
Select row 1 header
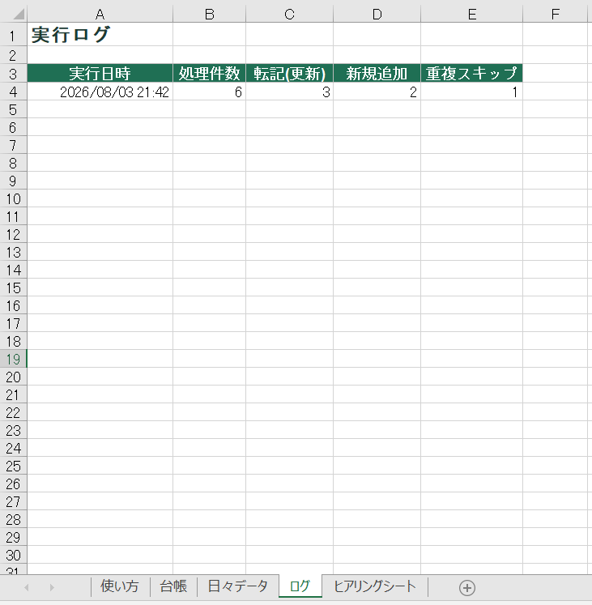[x=13, y=35]
